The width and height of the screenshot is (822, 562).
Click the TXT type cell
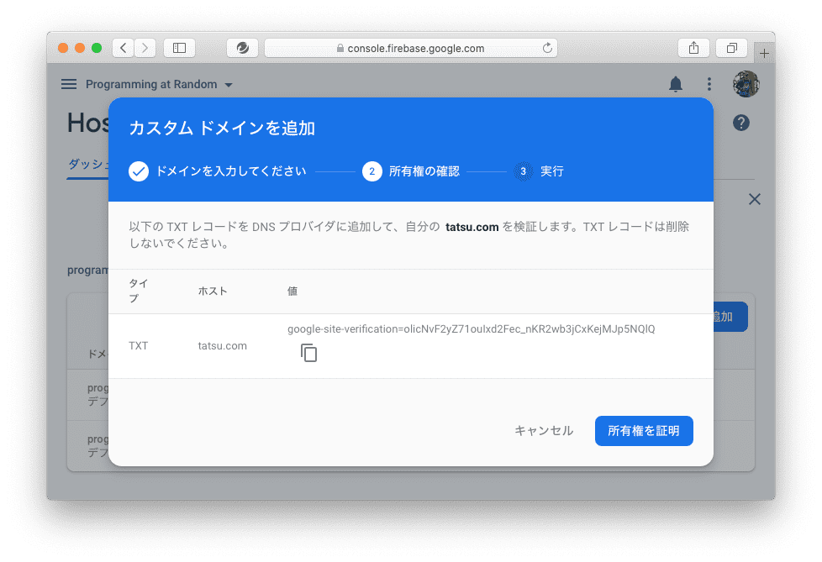click(139, 346)
